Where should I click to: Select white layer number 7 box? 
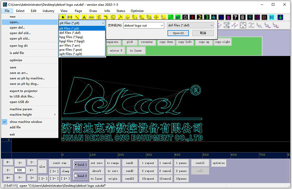click(235, 17)
